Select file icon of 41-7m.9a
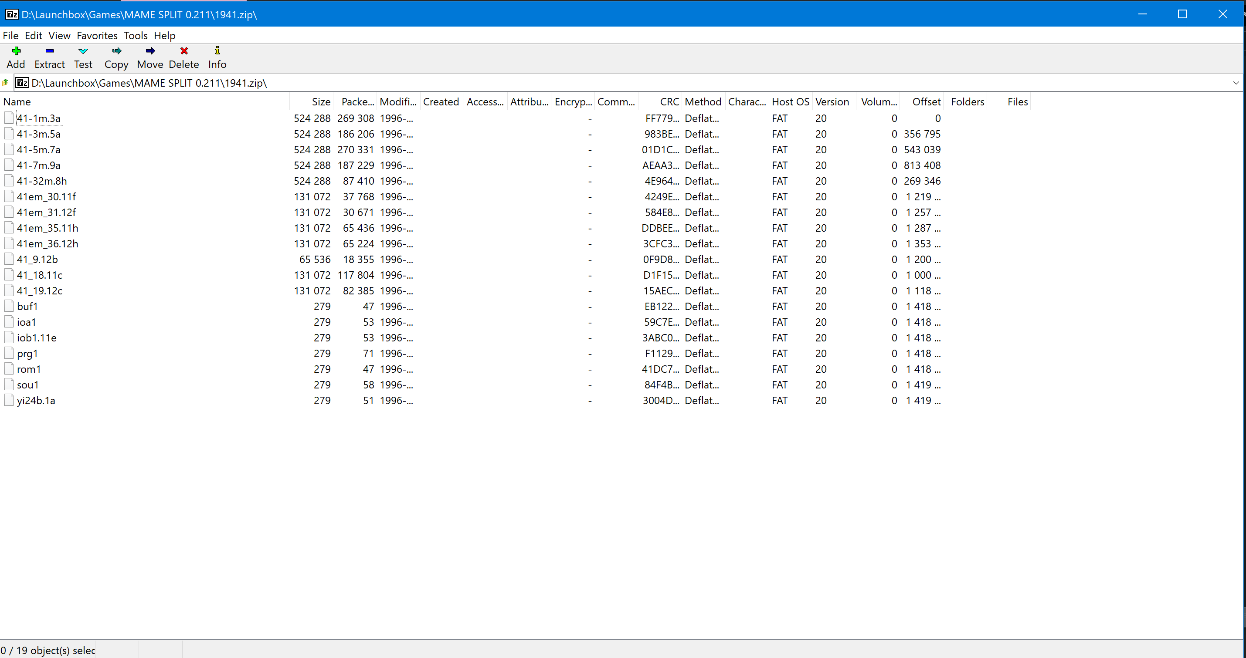This screenshot has height=658, width=1246. 9,165
